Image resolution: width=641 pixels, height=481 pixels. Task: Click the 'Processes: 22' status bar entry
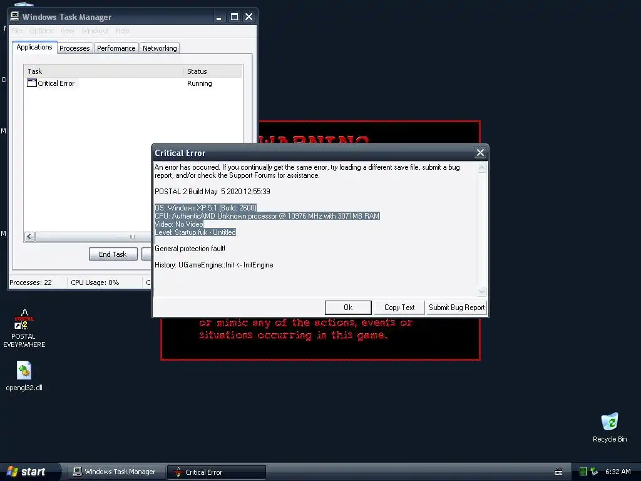[x=31, y=282]
